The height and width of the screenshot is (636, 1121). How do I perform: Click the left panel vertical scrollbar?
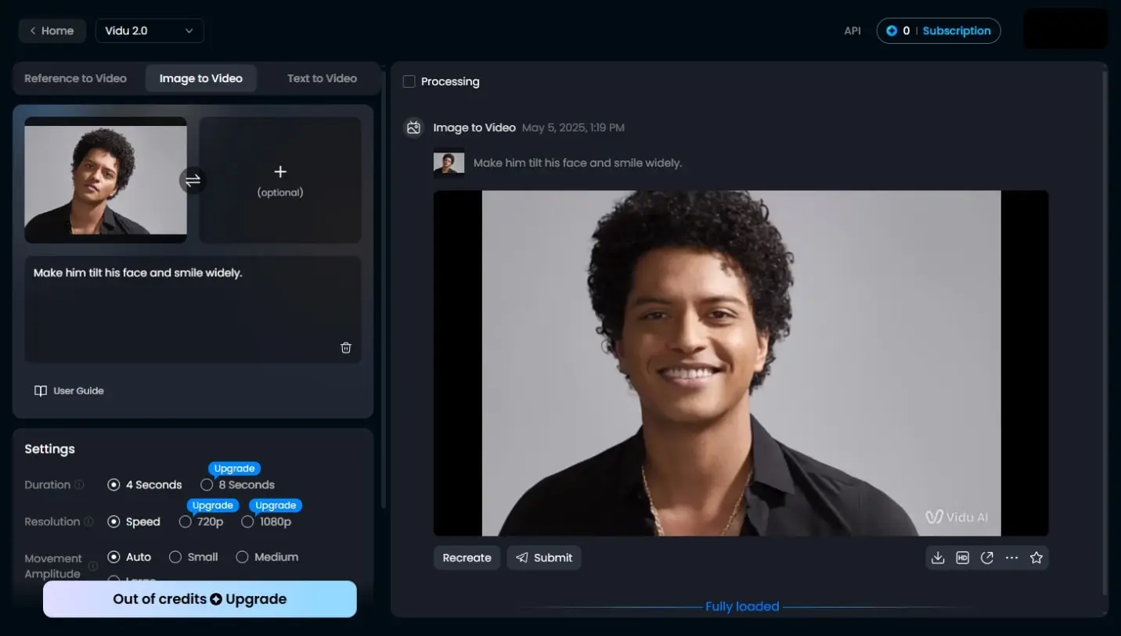click(x=383, y=289)
